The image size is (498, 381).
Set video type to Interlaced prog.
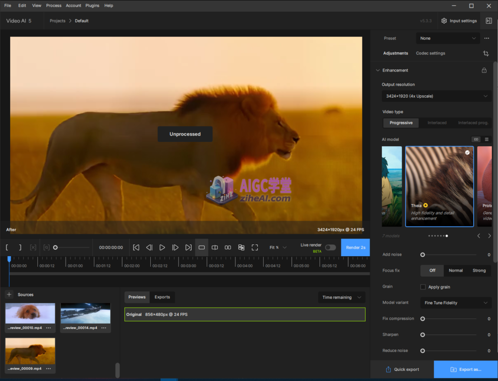point(473,123)
